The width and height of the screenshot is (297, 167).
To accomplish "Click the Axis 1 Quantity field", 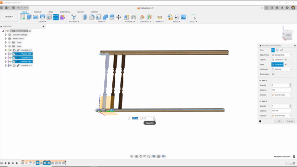I will pyautogui.click(x=280, y=85).
